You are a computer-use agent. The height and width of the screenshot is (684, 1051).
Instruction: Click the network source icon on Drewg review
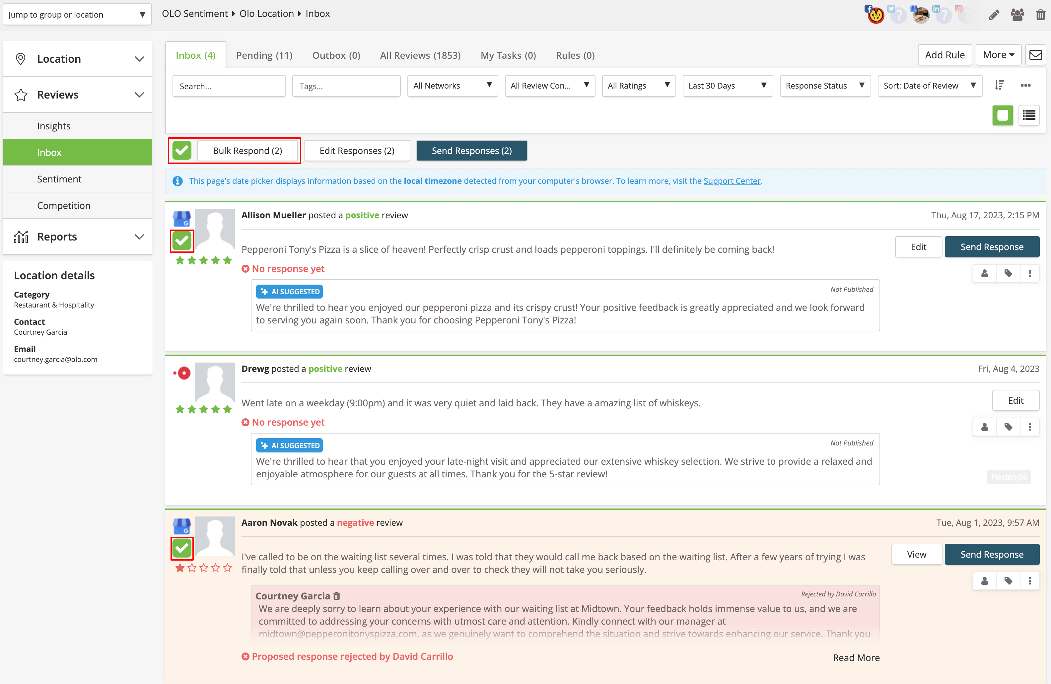point(182,373)
